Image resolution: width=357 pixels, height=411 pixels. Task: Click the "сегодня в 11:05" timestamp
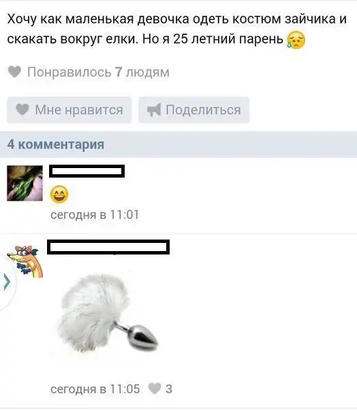95,389
